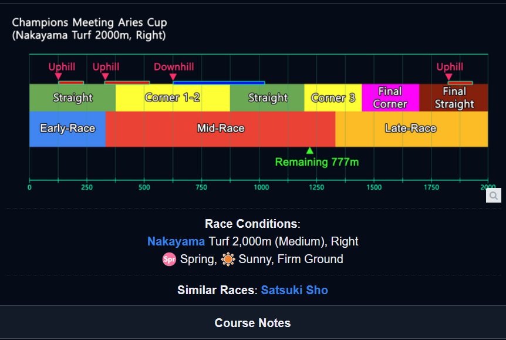
Task: Click the '1750' axis label
Action: pyautogui.click(x=431, y=187)
